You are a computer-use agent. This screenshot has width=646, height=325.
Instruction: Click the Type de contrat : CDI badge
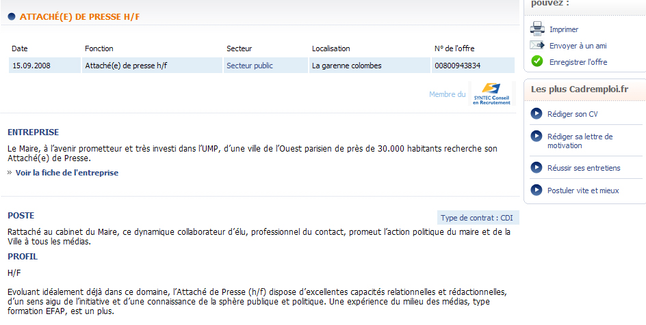click(x=478, y=218)
